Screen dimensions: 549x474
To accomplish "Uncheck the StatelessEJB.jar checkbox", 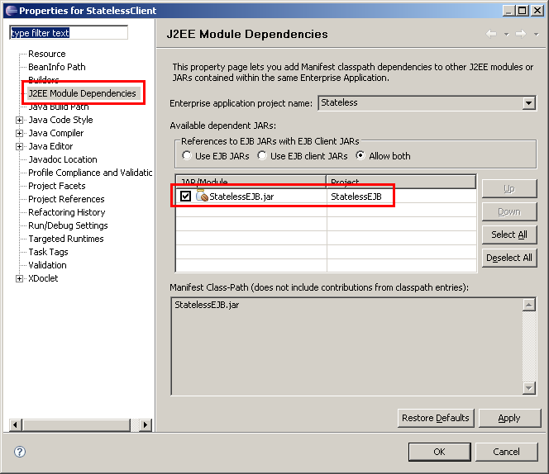I will click(185, 196).
